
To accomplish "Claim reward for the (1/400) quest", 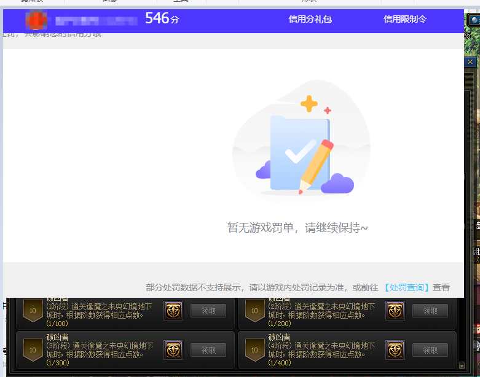I will click(x=430, y=350).
